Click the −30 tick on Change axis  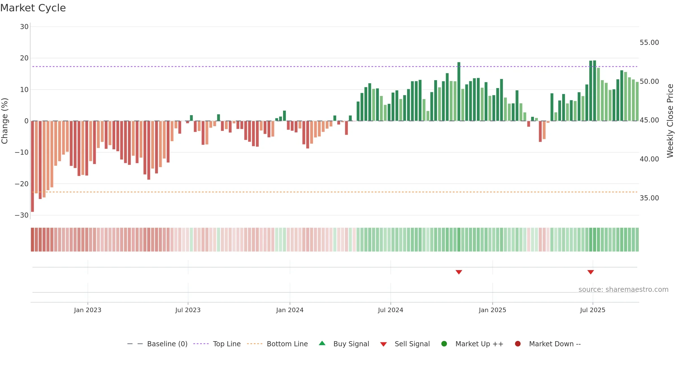point(22,215)
